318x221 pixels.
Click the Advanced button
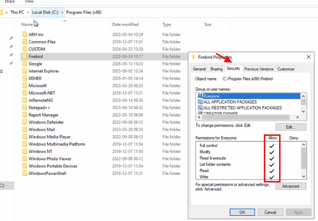click(291, 186)
